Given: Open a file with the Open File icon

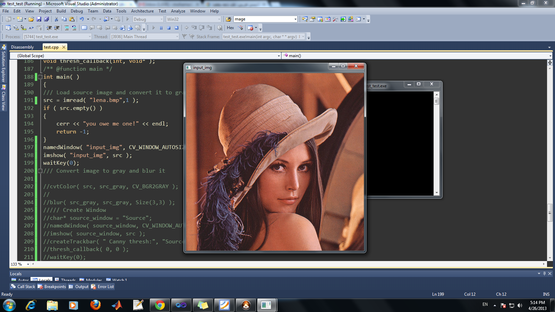Looking at the screenshot, I should tap(31, 19).
